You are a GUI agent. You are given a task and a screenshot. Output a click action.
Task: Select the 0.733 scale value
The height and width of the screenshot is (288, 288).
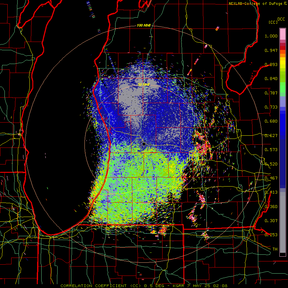(x=271, y=107)
